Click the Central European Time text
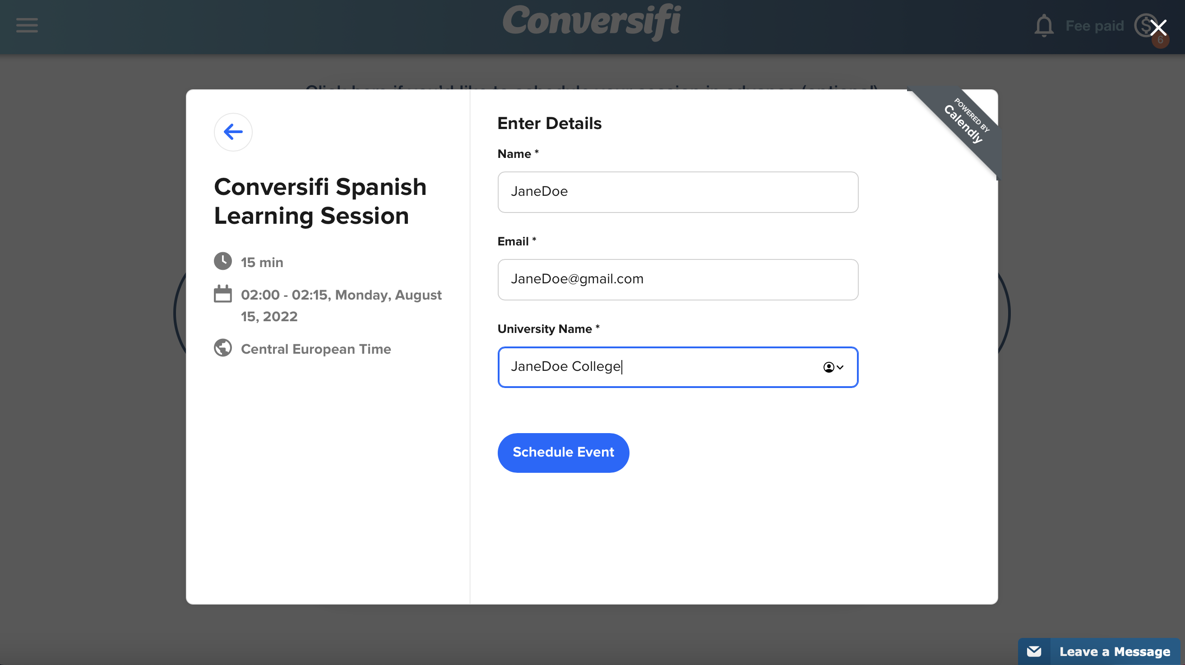 coord(316,349)
